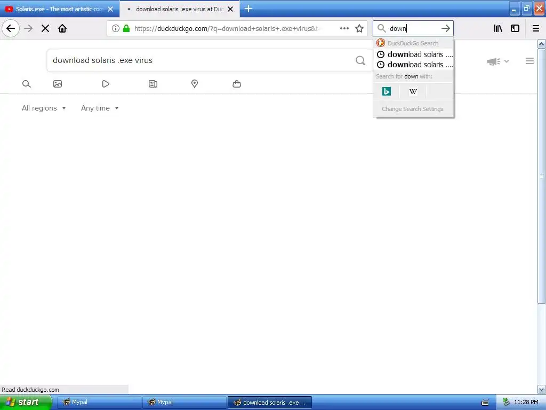Stop loading the current page
Image resolution: width=546 pixels, height=410 pixels.
pos(45,28)
